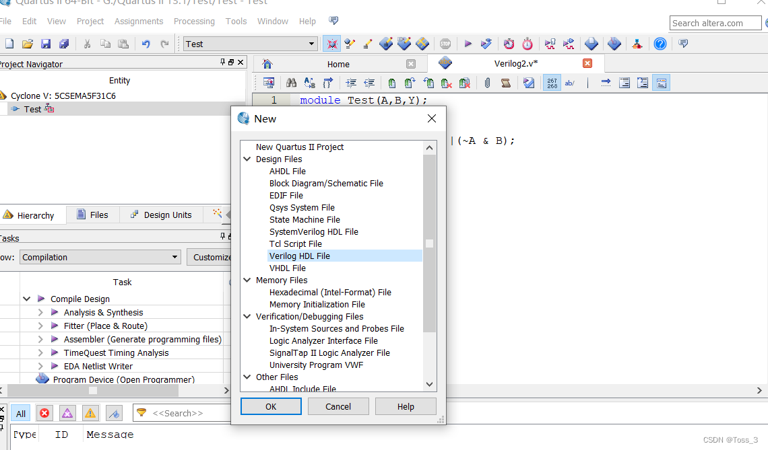Click the Help button in New dialog
This screenshot has width=768, height=450.
(x=406, y=406)
